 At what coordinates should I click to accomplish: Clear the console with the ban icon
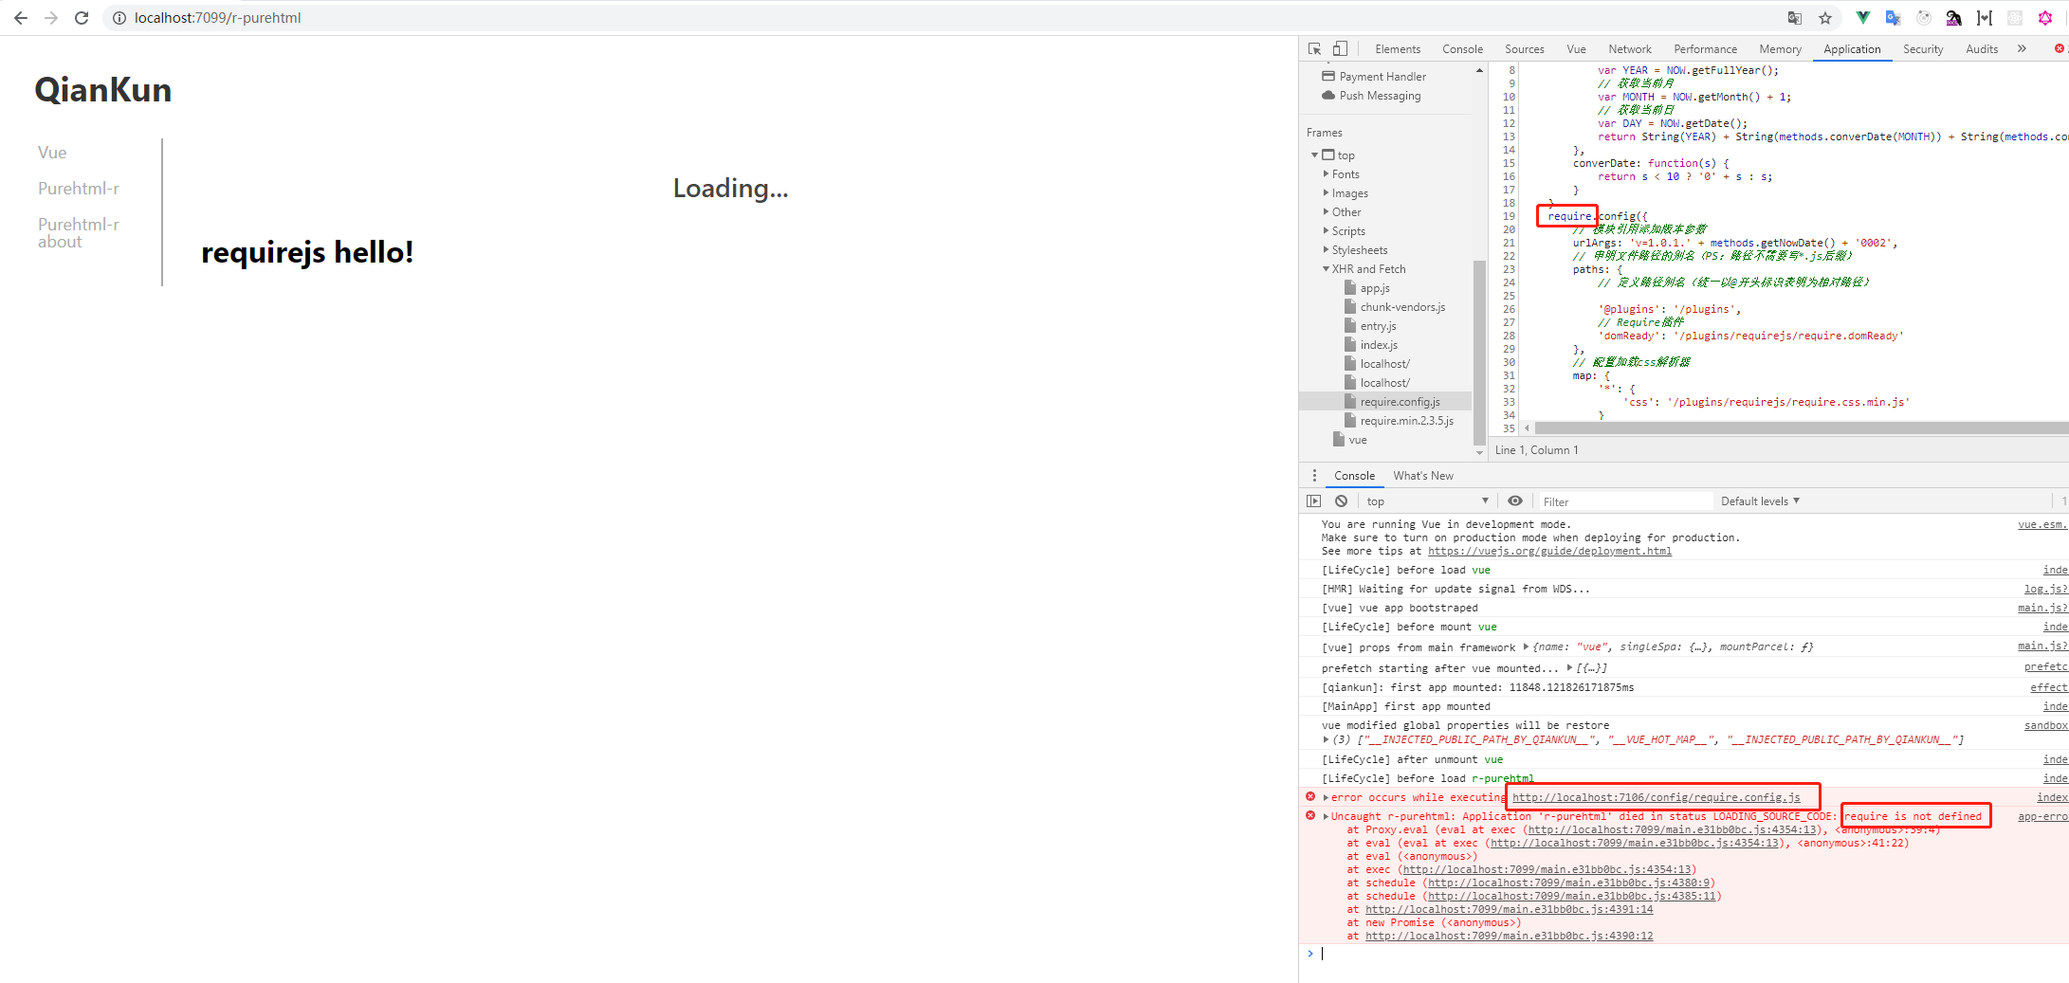coord(1341,501)
